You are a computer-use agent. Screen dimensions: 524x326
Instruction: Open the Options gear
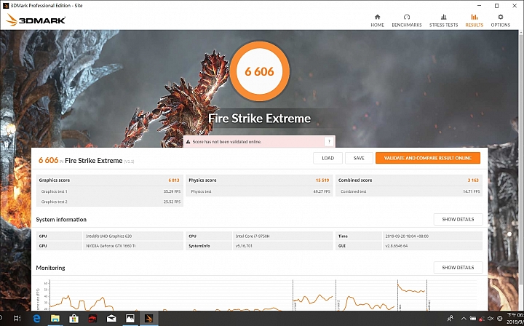click(500, 20)
